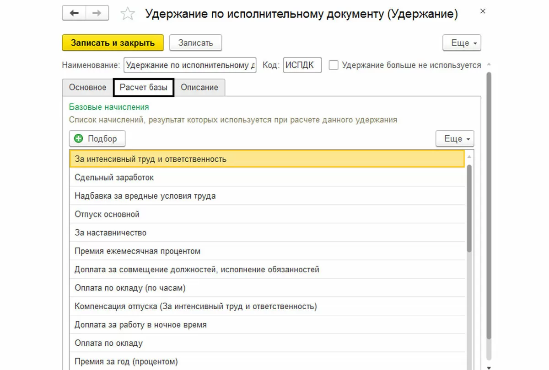Select row За наставничество

click(267, 233)
